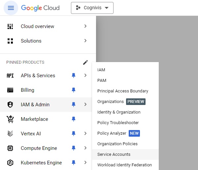Expand the Vertex AI submenu chevron
Viewport: 198px width, 170px height.
coord(85,134)
